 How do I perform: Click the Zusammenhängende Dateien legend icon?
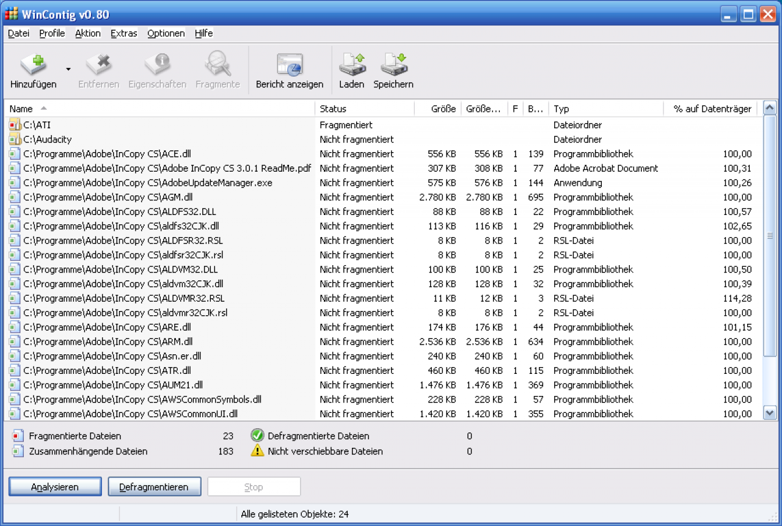pyautogui.click(x=18, y=451)
